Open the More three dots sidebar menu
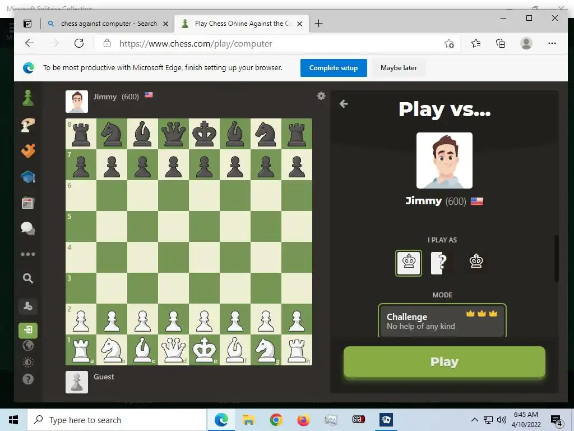The width and height of the screenshot is (574, 431). point(28,254)
